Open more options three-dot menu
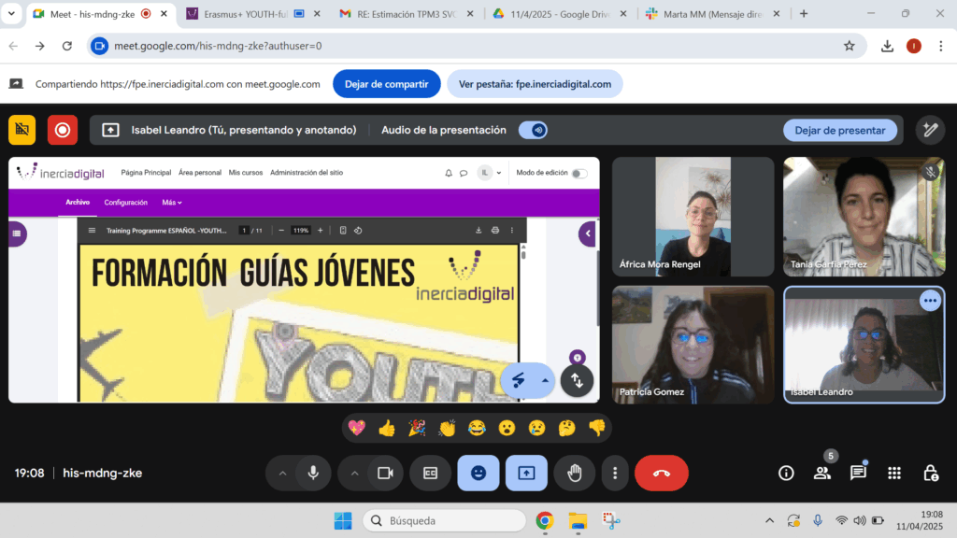 point(614,473)
